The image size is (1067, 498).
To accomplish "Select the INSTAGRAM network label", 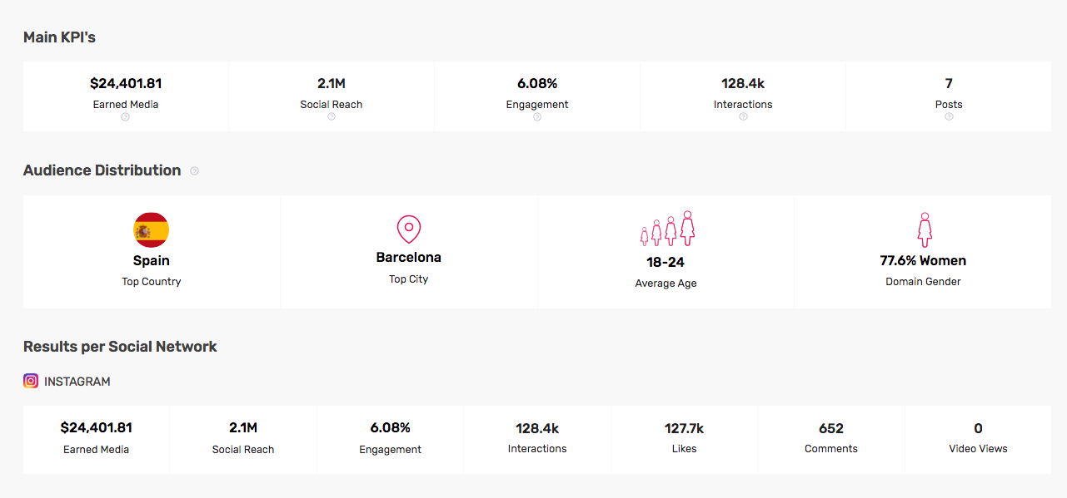I will point(77,382).
